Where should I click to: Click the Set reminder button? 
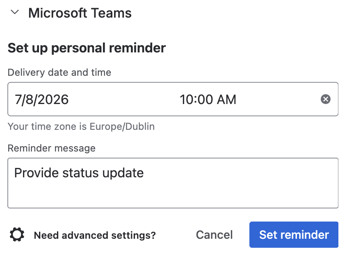click(294, 235)
